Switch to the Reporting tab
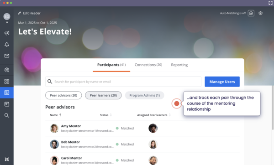The image size is (274, 165). (x=179, y=65)
